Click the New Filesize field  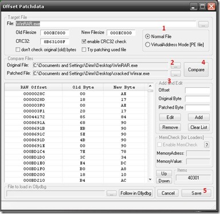coord(121,33)
